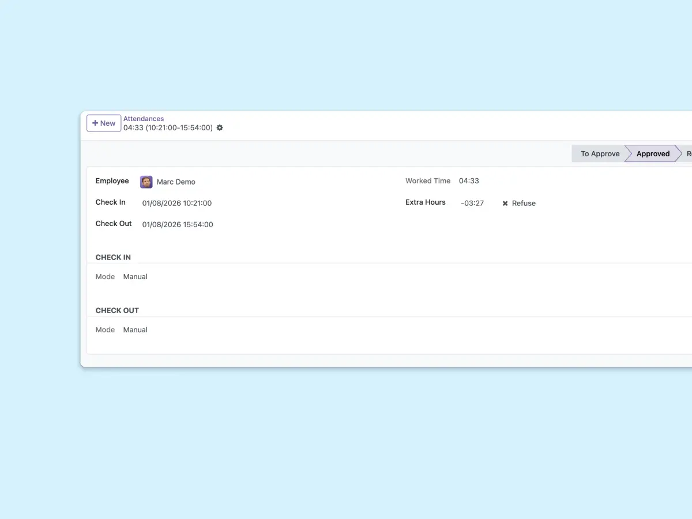Open the gear actions menu icon

(x=220, y=127)
